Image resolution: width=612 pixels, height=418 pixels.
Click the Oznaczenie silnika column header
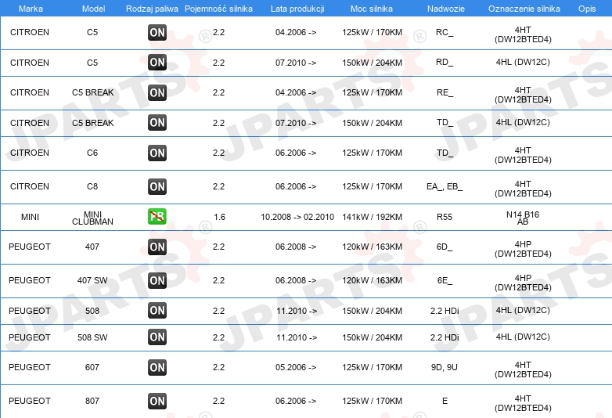pos(524,9)
